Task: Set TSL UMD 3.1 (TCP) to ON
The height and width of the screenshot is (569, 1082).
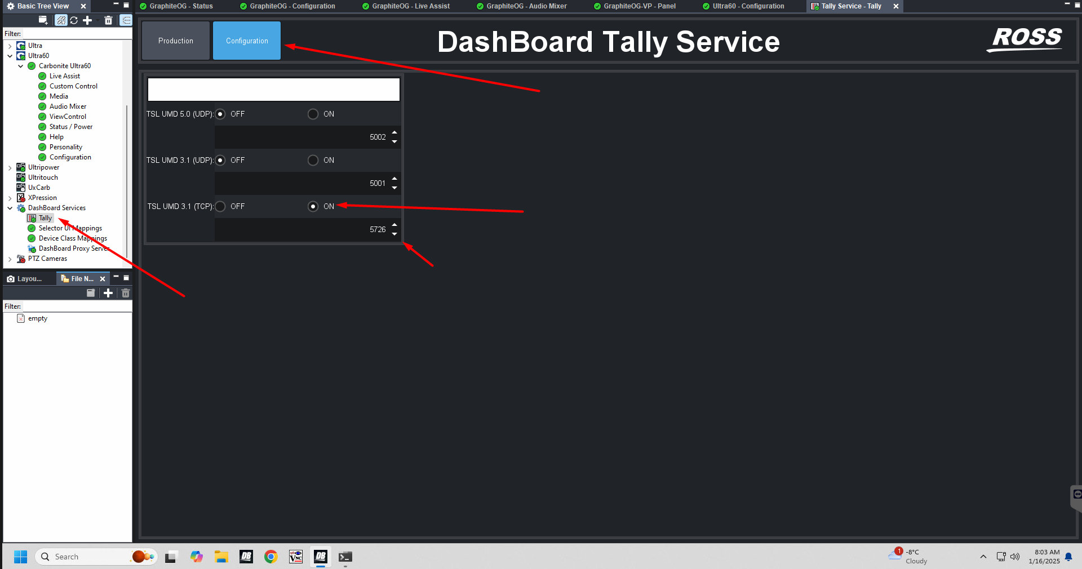Action: click(313, 207)
